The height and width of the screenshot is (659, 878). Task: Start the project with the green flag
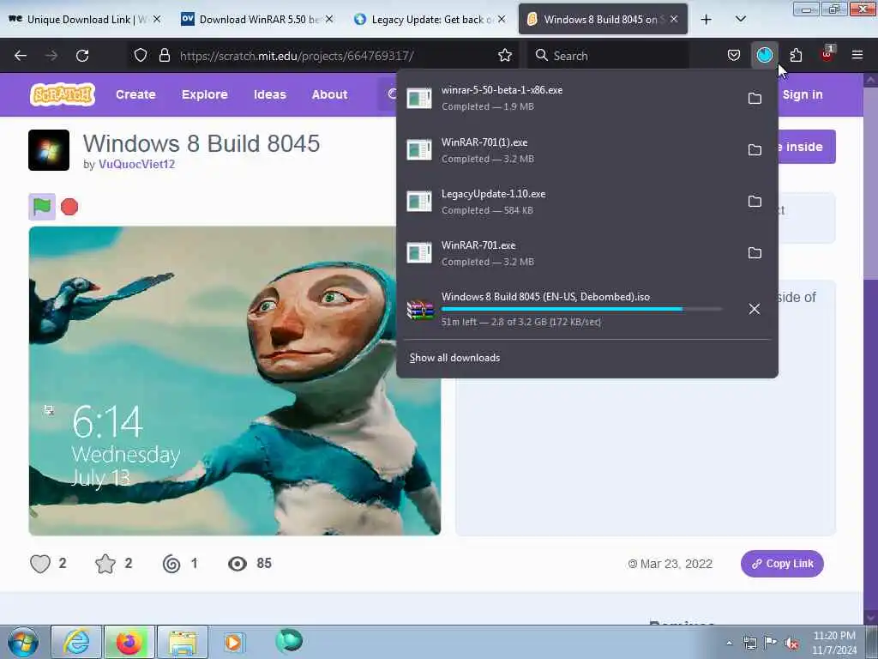tap(42, 207)
